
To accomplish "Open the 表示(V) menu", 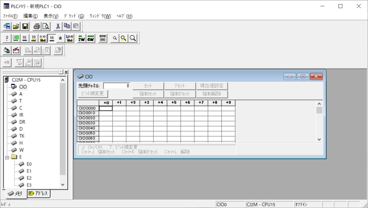I will pos(51,16).
